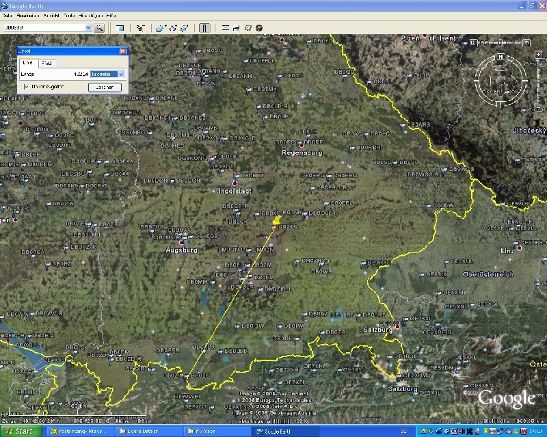Screen dimensions: 547x437
Task: Click the search magnifier button
Action: (x=99, y=27)
